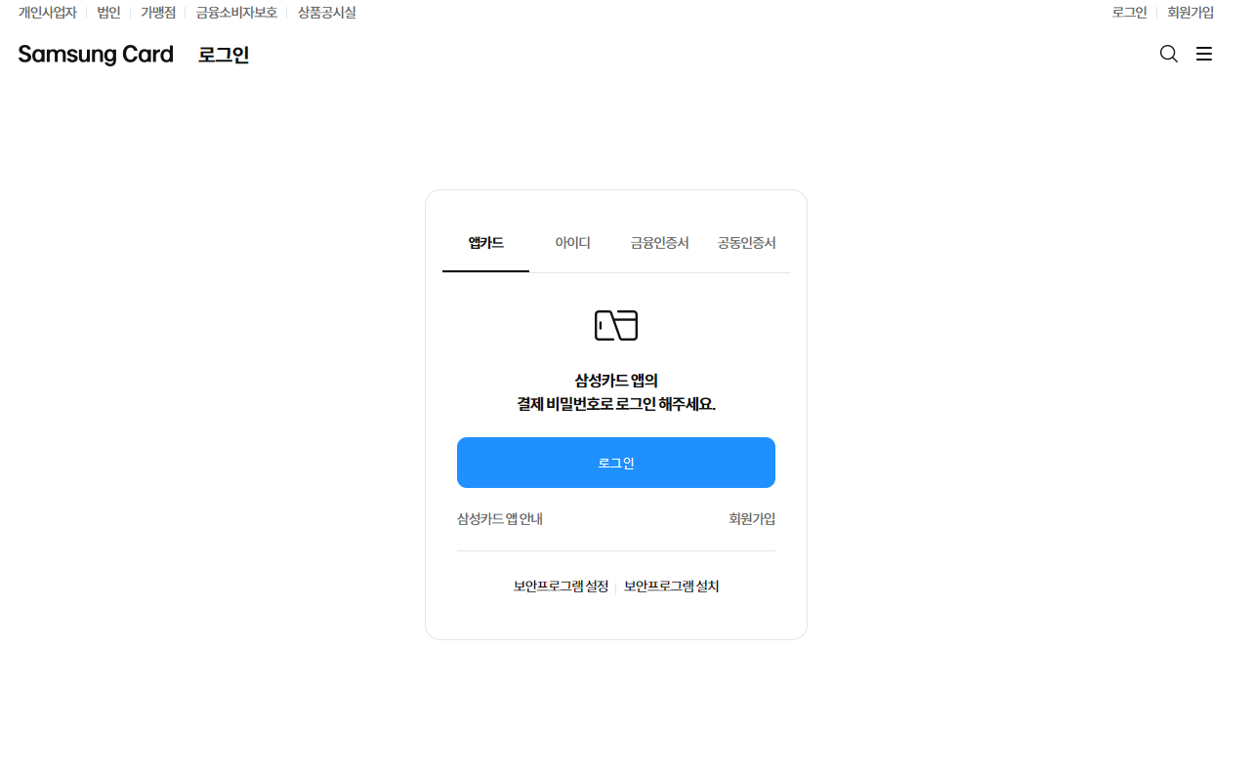This screenshot has height=769, width=1251.
Task: Open 보안프로그램 설정
Action: [x=560, y=586]
